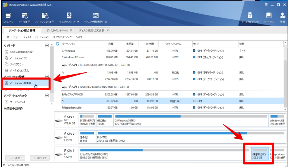This screenshot has width=288, height=167.
Task: Select the C:Windows partition row
Action: tap(172, 50)
